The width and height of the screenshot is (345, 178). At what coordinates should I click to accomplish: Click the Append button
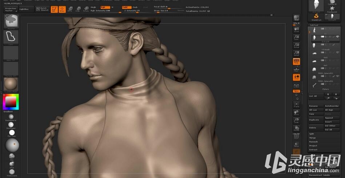(x=332, y=118)
